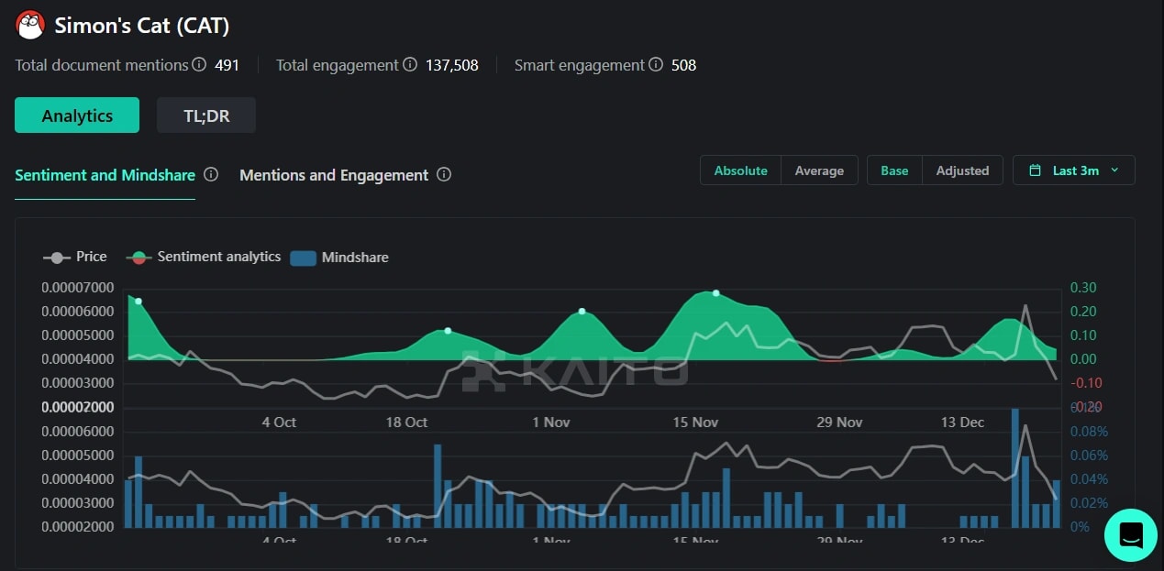This screenshot has width=1164, height=571.
Task: Open the Total engagement info tooltip icon
Action: click(x=410, y=65)
